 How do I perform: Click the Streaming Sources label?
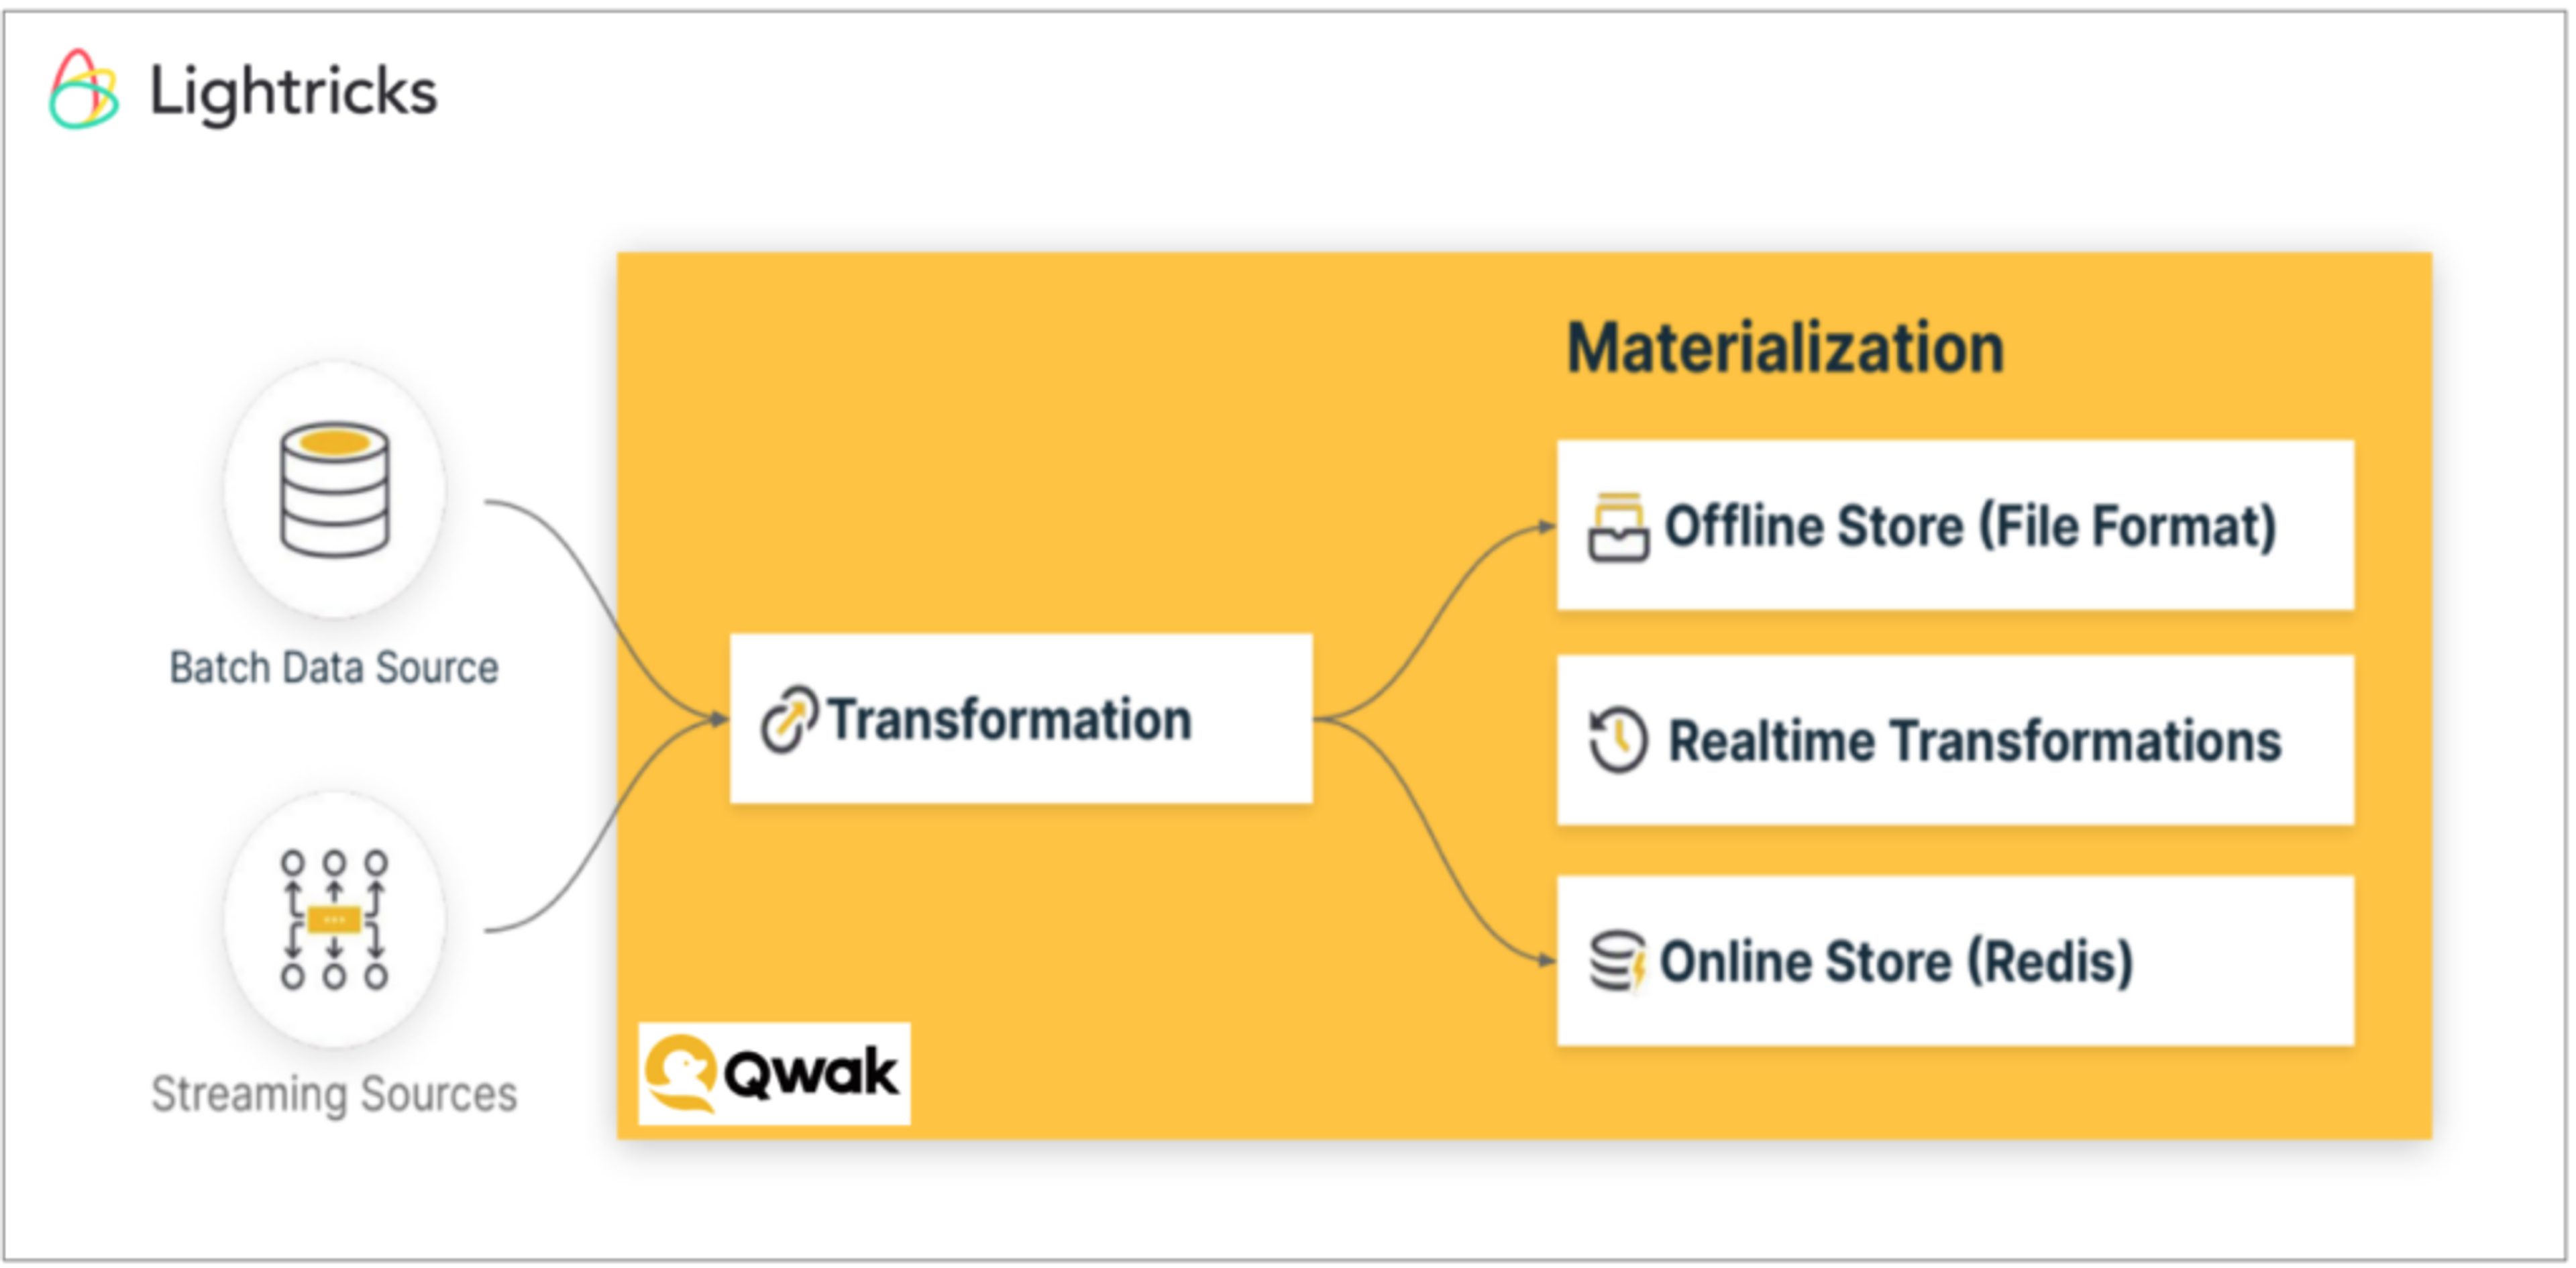[x=334, y=1093]
